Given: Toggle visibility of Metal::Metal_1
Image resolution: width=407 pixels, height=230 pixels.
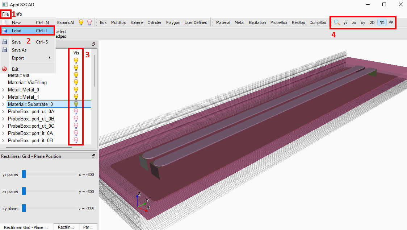Looking at the screenshot, I should point(76,97).
